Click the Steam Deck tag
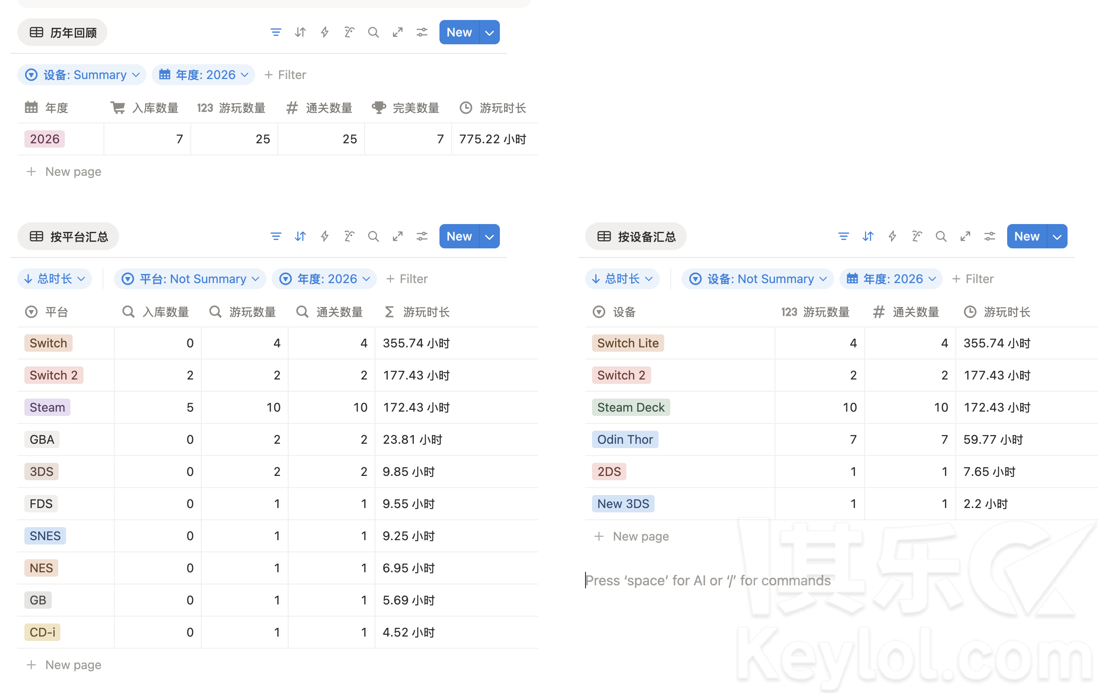The height and width of the screenshot is (693, 1098). click(x=630, y=407)
